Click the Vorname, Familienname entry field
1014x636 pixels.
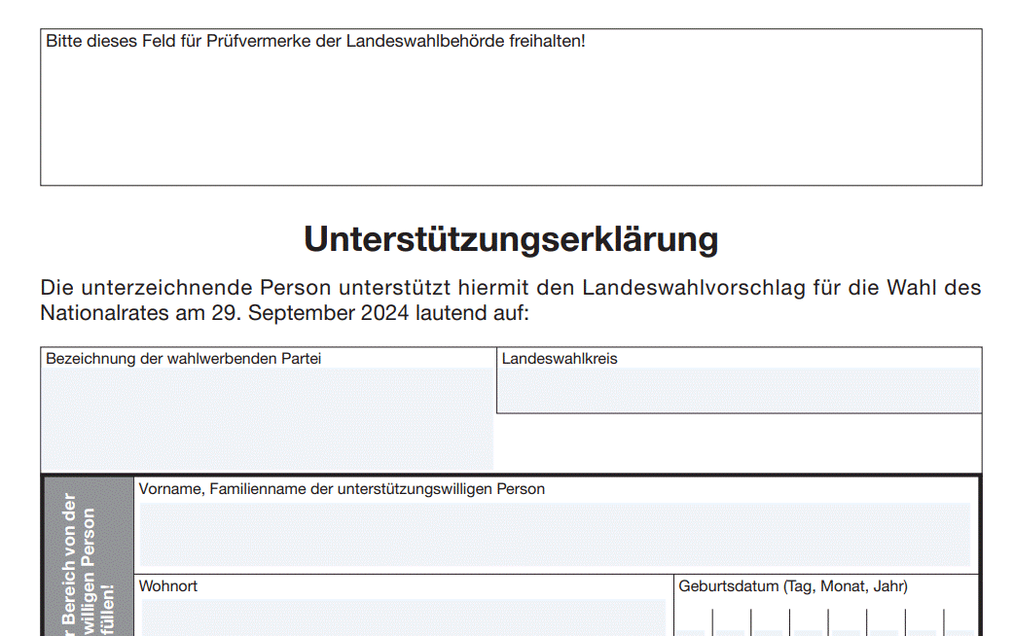[x=555, y=534]
